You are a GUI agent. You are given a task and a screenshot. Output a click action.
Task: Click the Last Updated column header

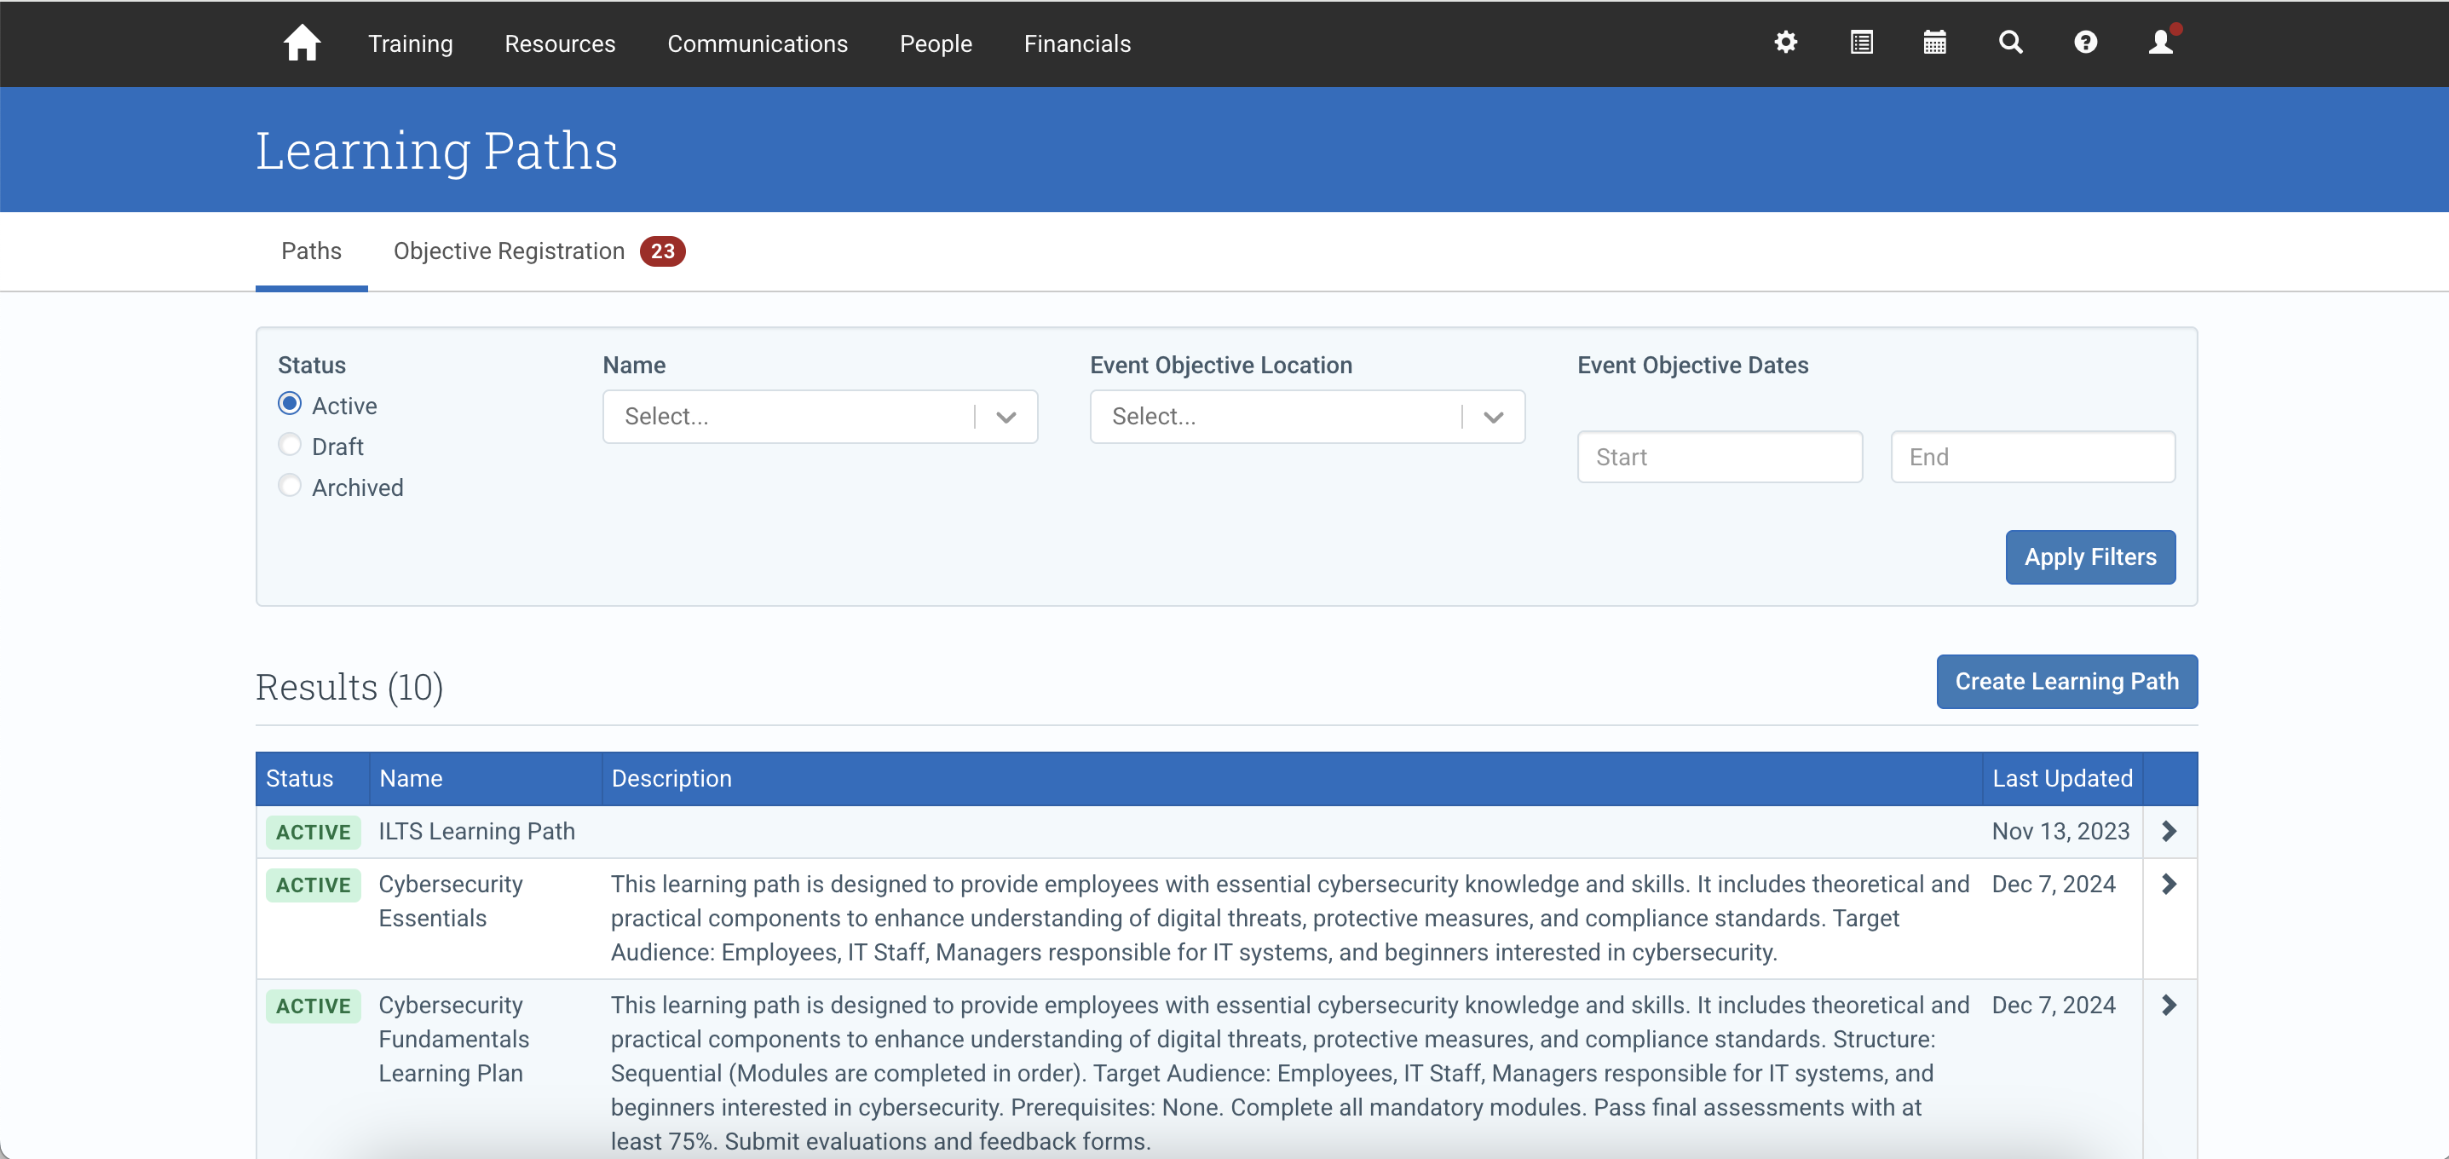2062,779
